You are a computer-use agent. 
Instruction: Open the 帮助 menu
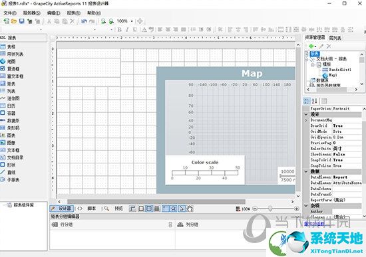pyautogui.click(x=94, y=13)
